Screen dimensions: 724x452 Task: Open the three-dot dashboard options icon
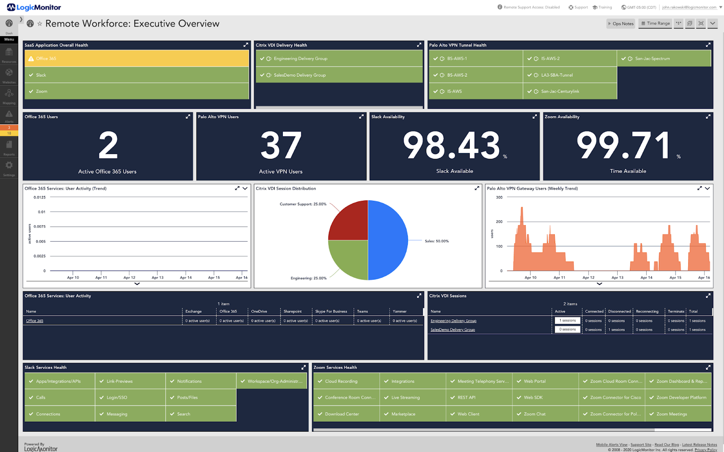[678, 23]
